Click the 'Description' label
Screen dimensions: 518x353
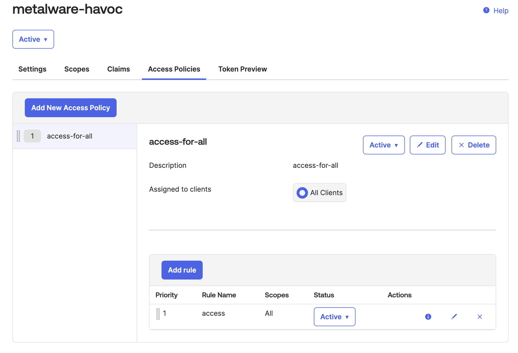click(167, 165)
